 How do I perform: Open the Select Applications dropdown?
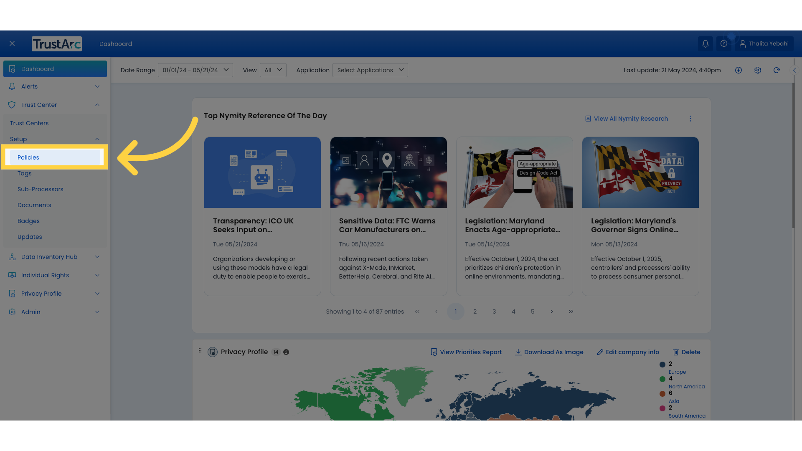pos(370,70)
